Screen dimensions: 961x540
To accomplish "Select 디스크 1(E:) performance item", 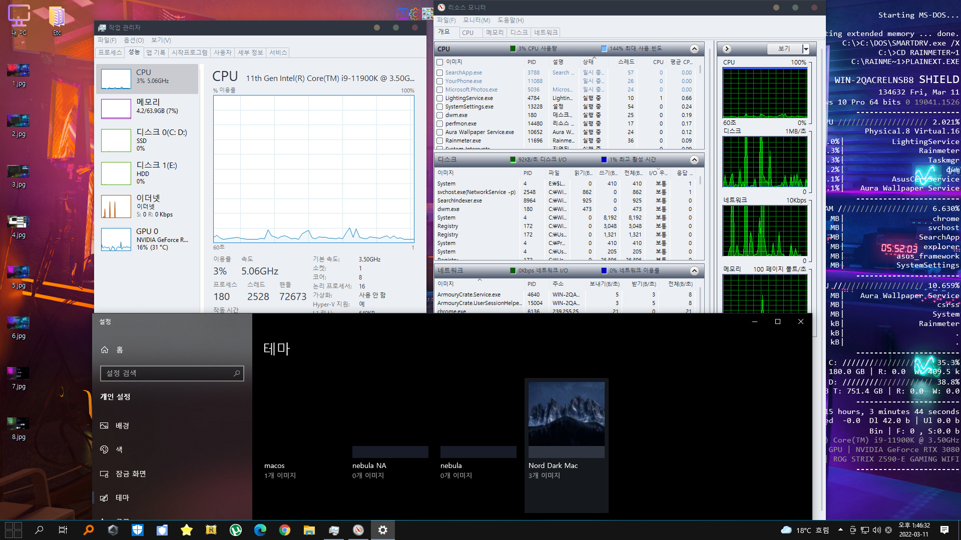I will click(147, 173).
